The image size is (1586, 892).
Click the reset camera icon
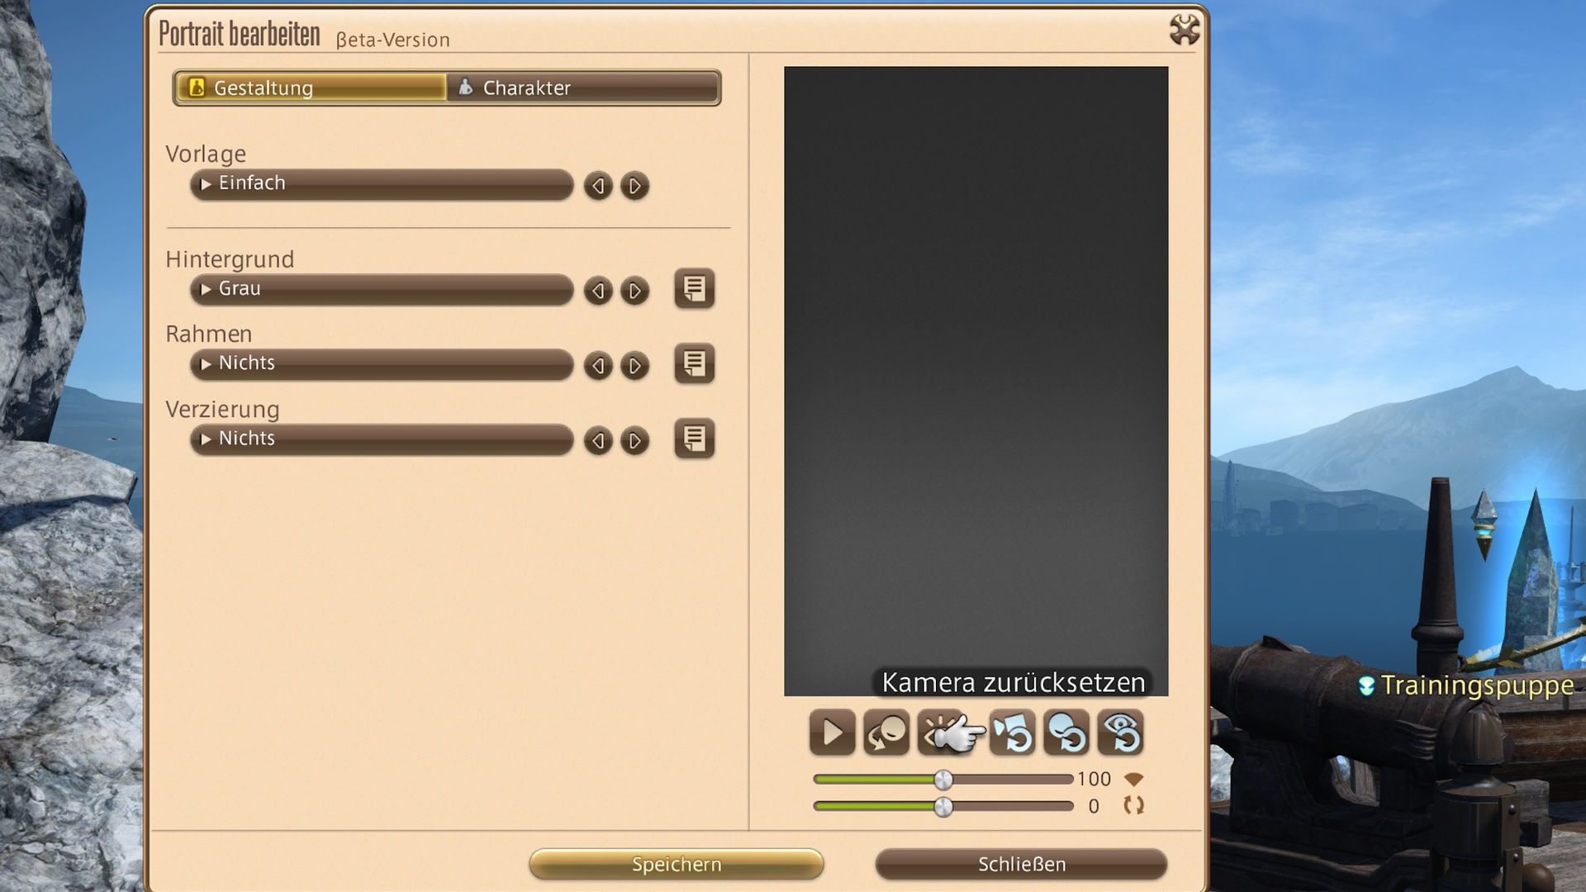(1013, 733)
